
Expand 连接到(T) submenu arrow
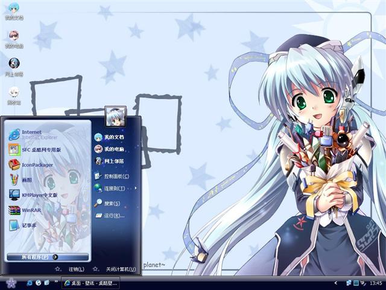pyautogui.click(x=136, y=188)
